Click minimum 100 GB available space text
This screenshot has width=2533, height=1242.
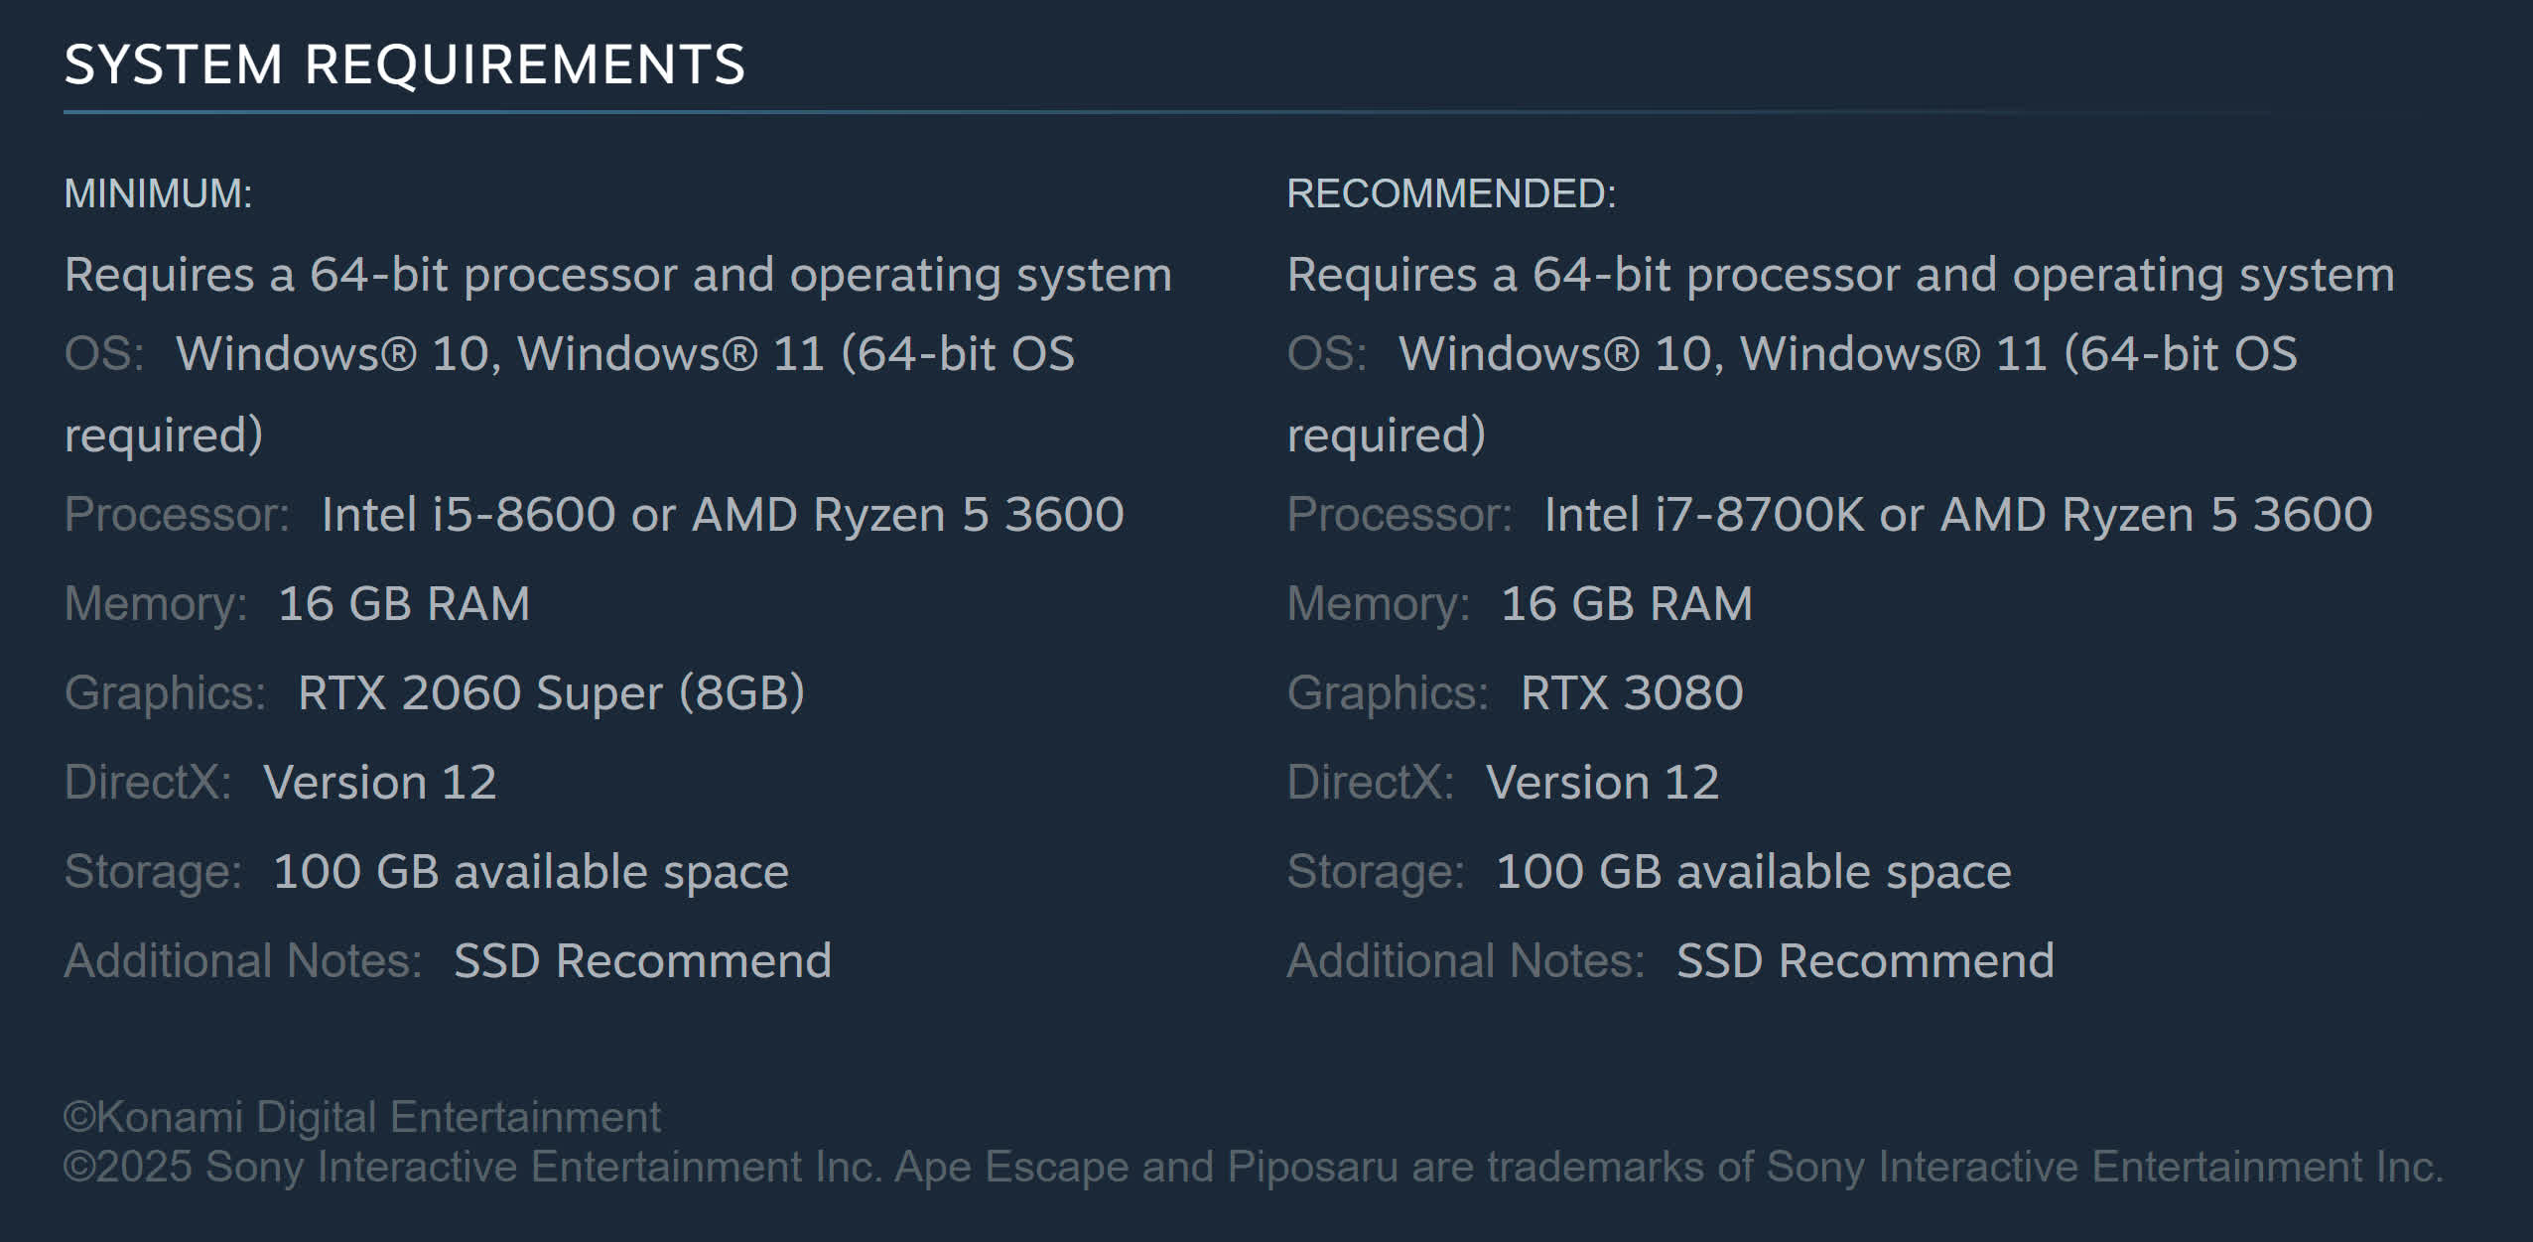coord(530,872)
